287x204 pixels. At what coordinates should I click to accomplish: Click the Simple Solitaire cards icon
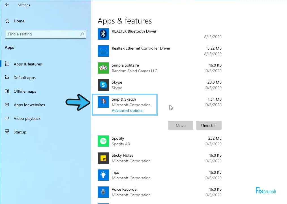pyautogui.click(x=103, y=68)
